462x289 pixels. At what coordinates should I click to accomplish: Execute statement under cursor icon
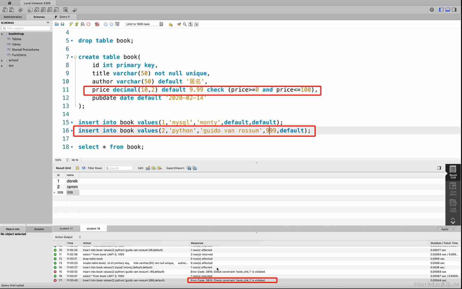click(77, 24)
